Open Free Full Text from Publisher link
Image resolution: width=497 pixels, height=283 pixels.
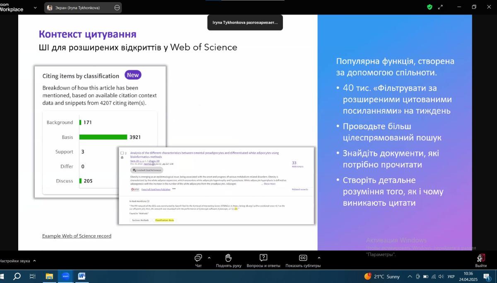pos(156,189)
